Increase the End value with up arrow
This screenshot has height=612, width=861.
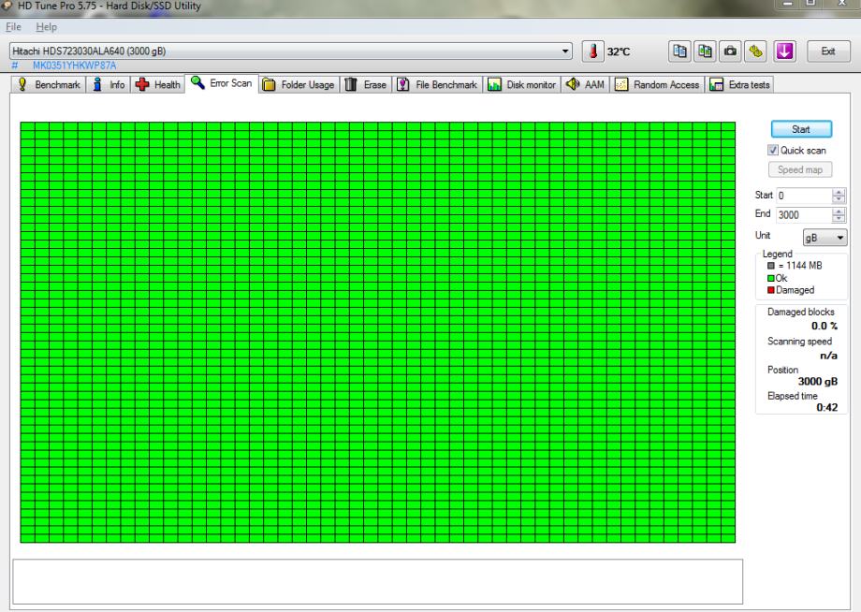tap(838, 211)
